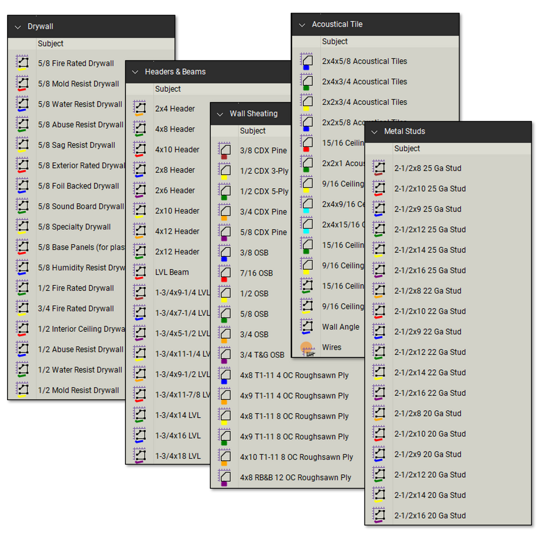
Task: Click the LVL Beam item icon
Action: 140,272
